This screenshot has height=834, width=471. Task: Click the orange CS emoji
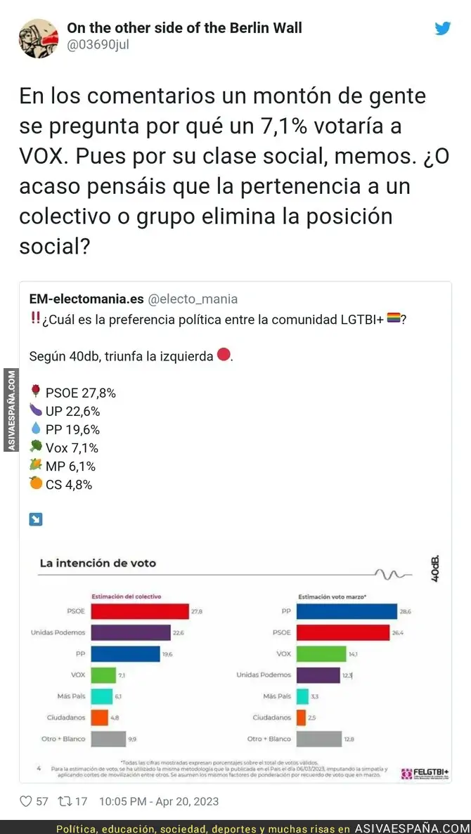pos(36,483)
